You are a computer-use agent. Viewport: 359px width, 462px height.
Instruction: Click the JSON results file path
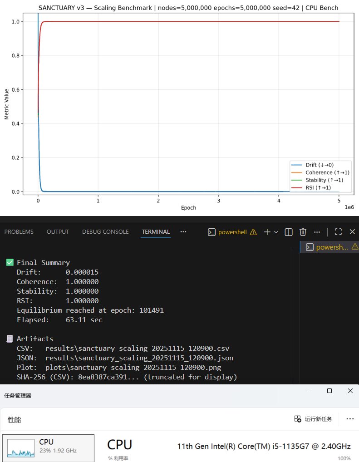click(x=139, y=358)
